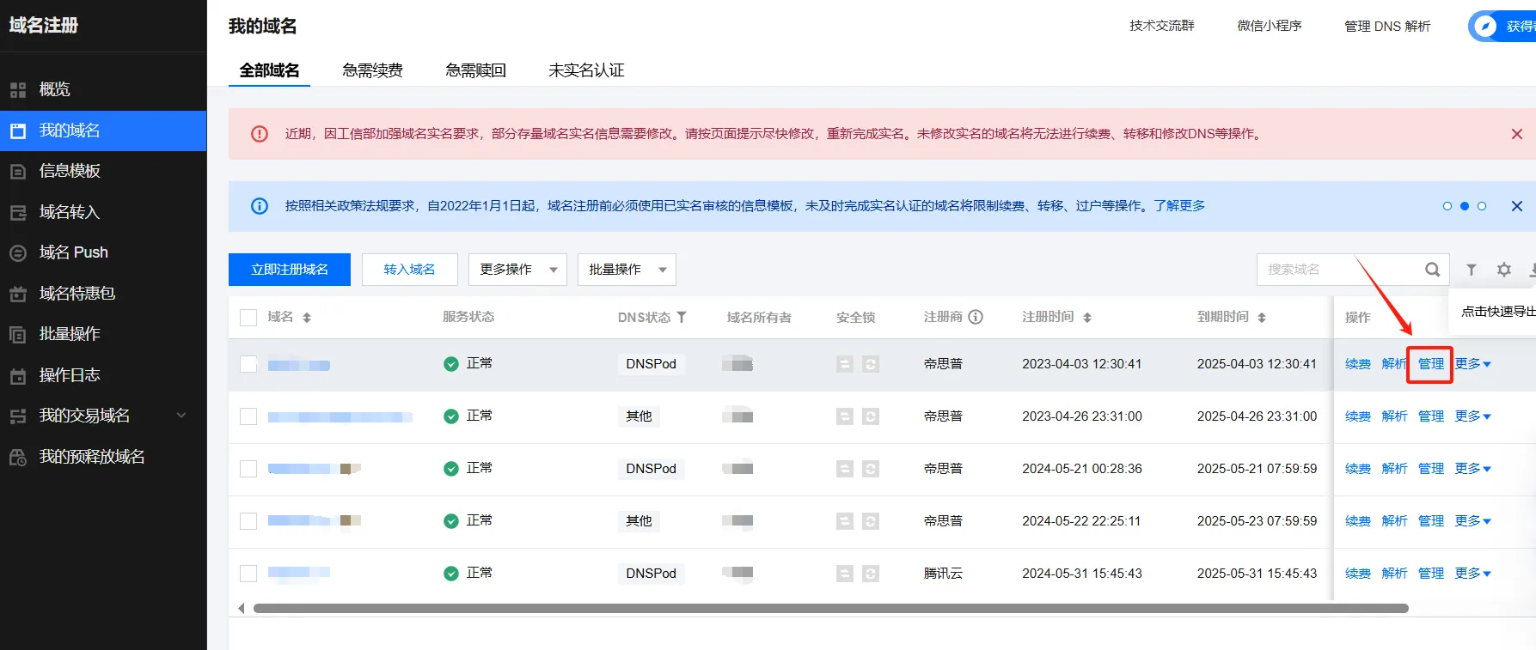The image size is (1536, 650).
Task: Click the blue compass icon button
Action: pyautogui.click(x=1484, y=26)
